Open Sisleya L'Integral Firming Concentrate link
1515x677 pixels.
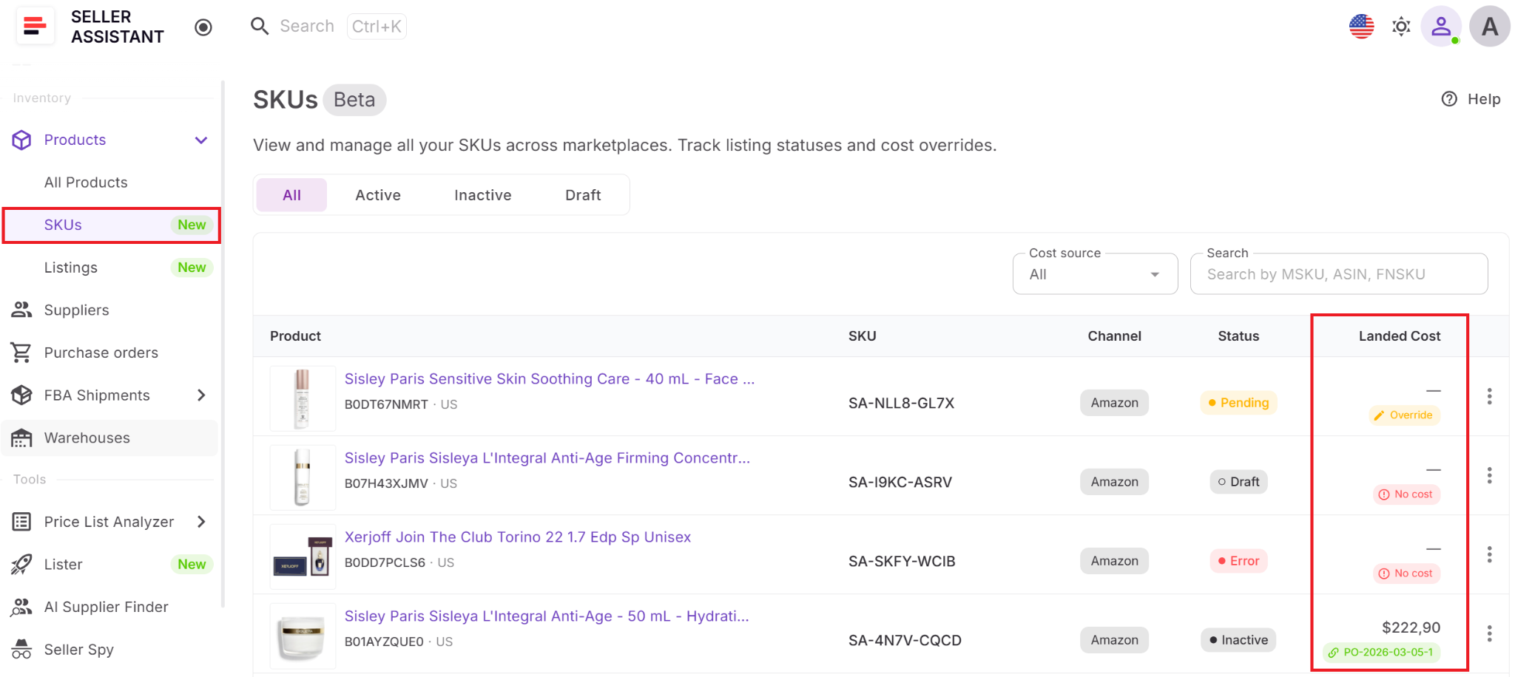547,458
